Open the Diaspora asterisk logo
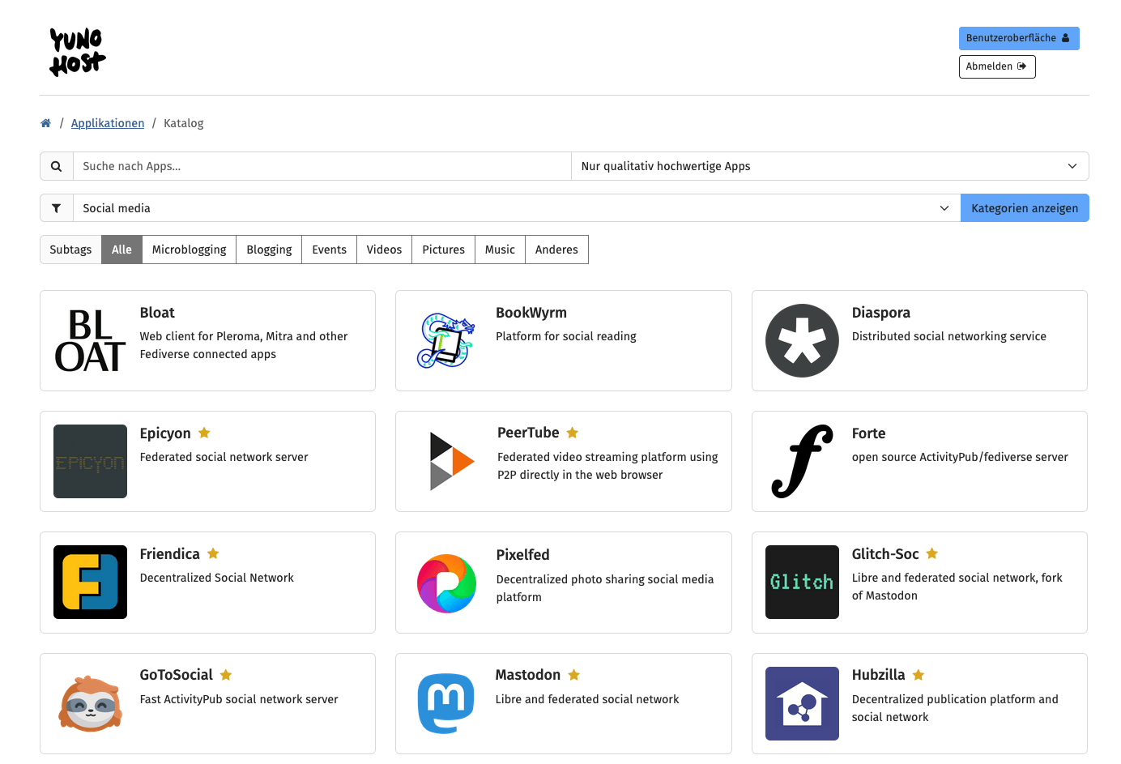Screen dimensions: 1121x764 (x=802, y=340)
